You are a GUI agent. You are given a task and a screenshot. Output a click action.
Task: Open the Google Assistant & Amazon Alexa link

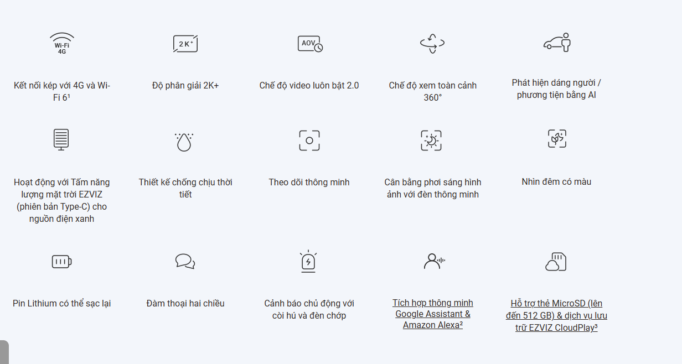tap(433, 314)
